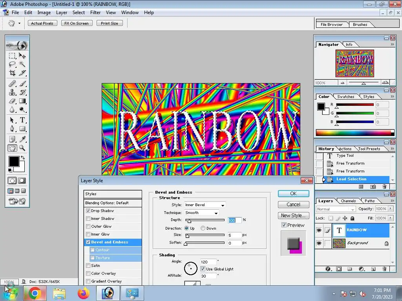Click the Fit On Screen button
The width and height of the screenshot is (402, 301).
(x=77, y=23)
